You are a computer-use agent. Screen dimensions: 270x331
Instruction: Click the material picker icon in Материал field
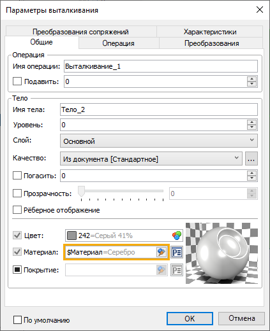[x=161, y=252]
